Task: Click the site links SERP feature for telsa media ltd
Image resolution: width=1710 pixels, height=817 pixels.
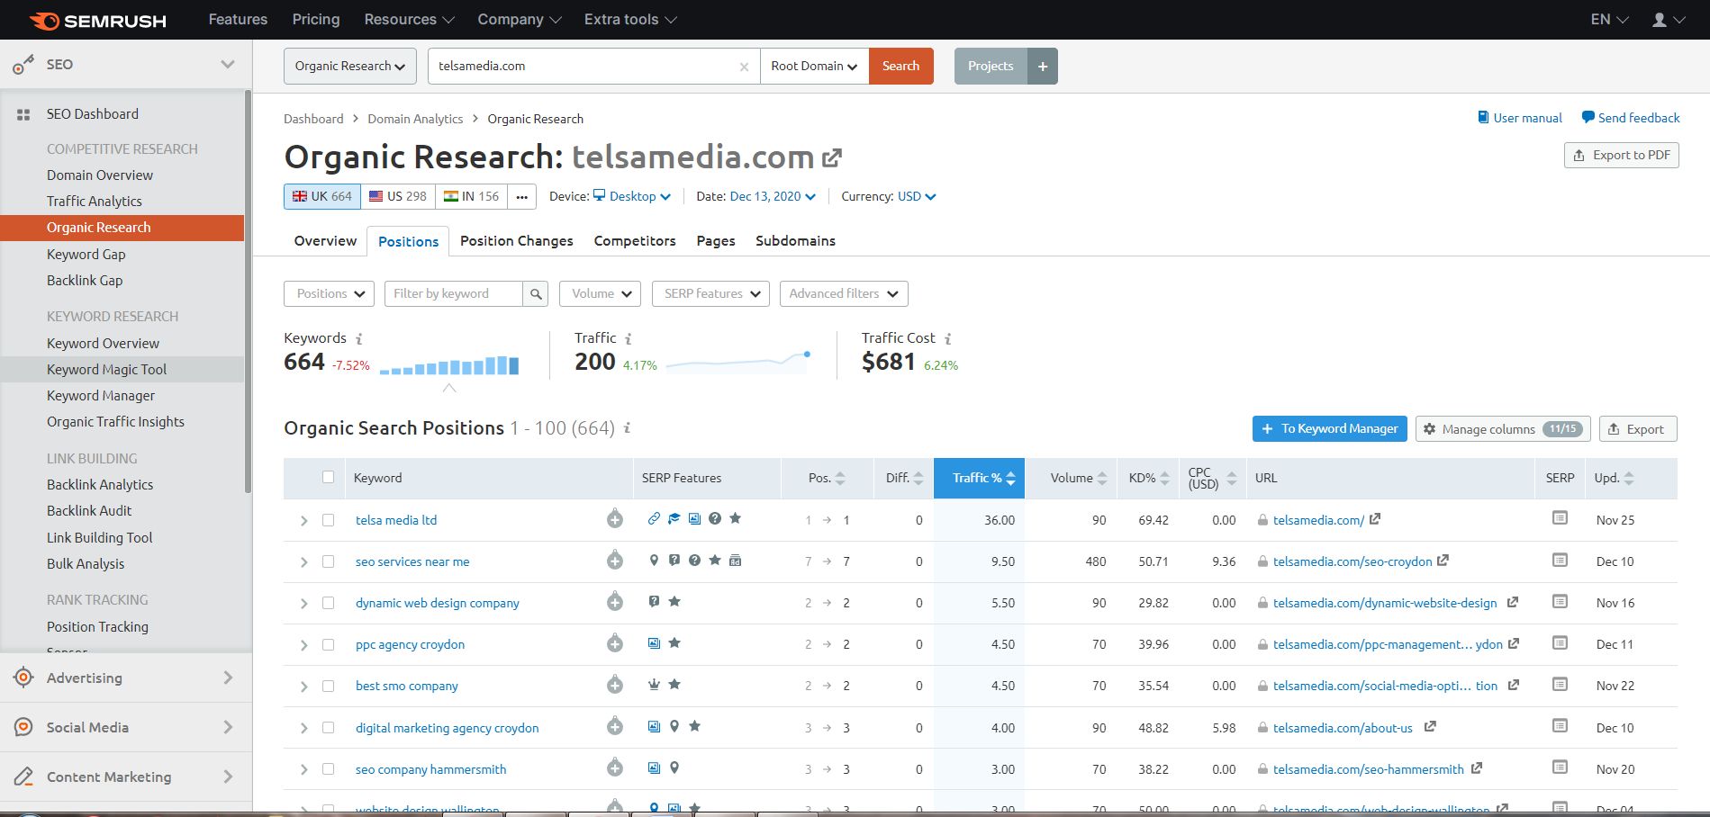Action: click(654, 518)
